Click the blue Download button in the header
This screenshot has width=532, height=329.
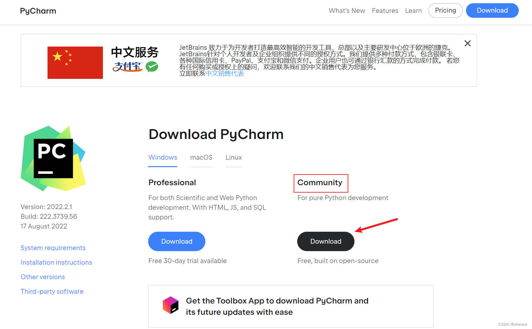(x=492, y=10)
